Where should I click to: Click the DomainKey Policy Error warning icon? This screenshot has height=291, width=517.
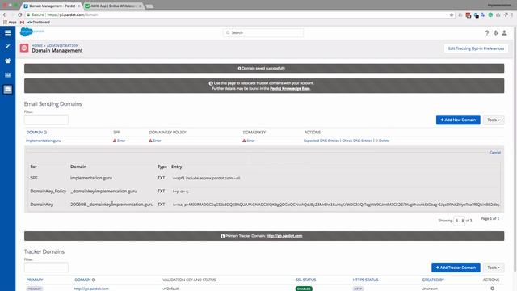[150, 141]
